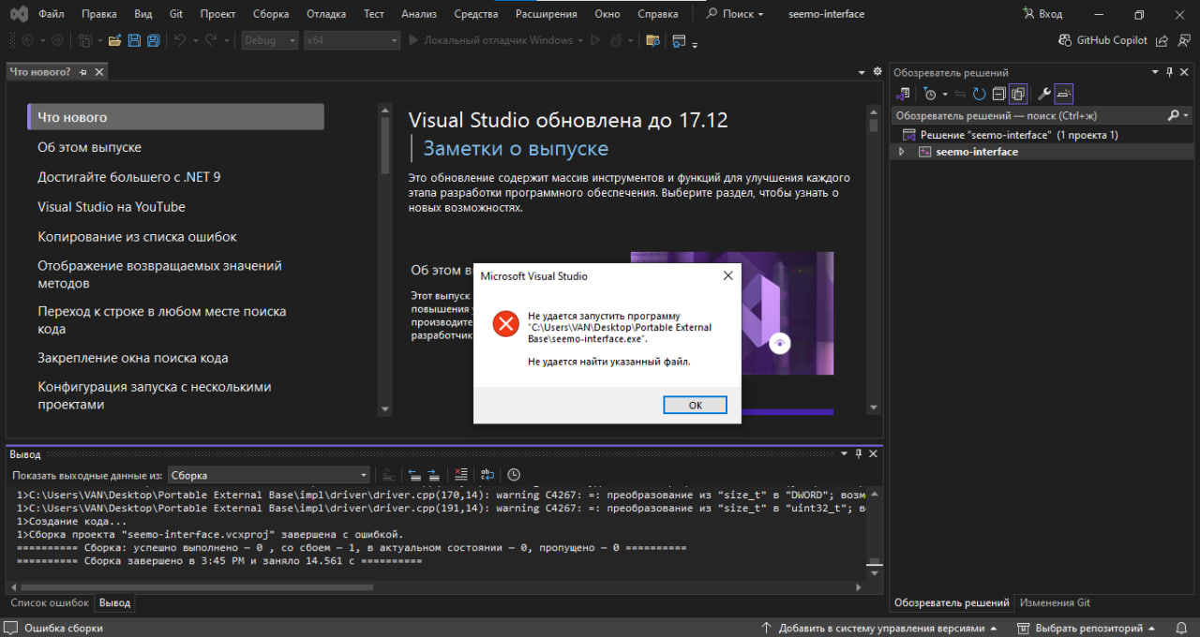Click OK in the error dialog
This screenshot has width=1200, height=637.
click(x=695, y=405)
